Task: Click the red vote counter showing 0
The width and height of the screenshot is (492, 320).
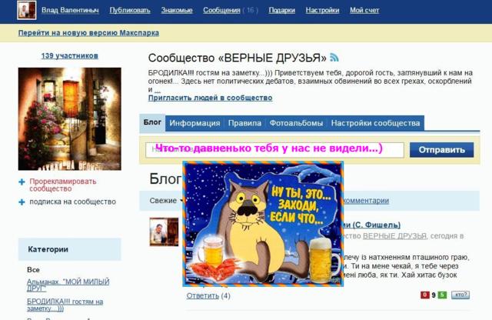Action: [425, 295]
